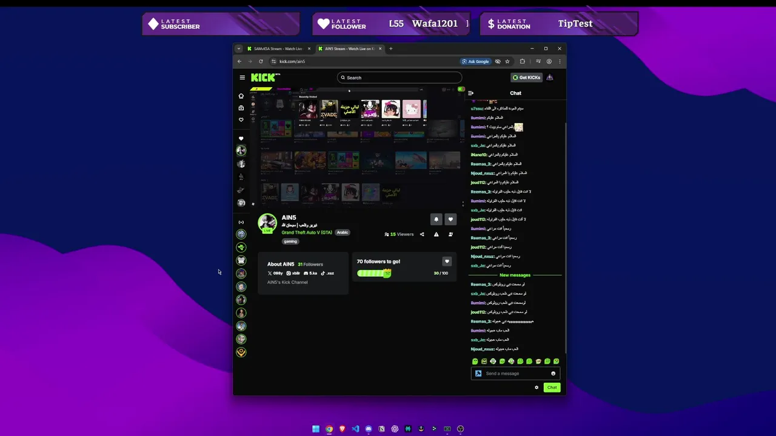Open the Grand Theft Auto V category link

[307, 233]
